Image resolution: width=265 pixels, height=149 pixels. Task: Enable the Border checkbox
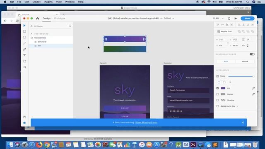click(x=217, y=94)
